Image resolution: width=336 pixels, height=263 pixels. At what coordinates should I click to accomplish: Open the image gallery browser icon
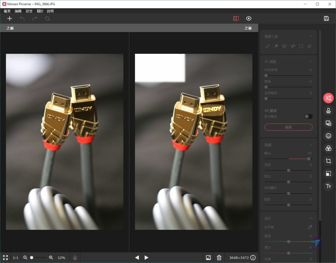tap(208, 258)
